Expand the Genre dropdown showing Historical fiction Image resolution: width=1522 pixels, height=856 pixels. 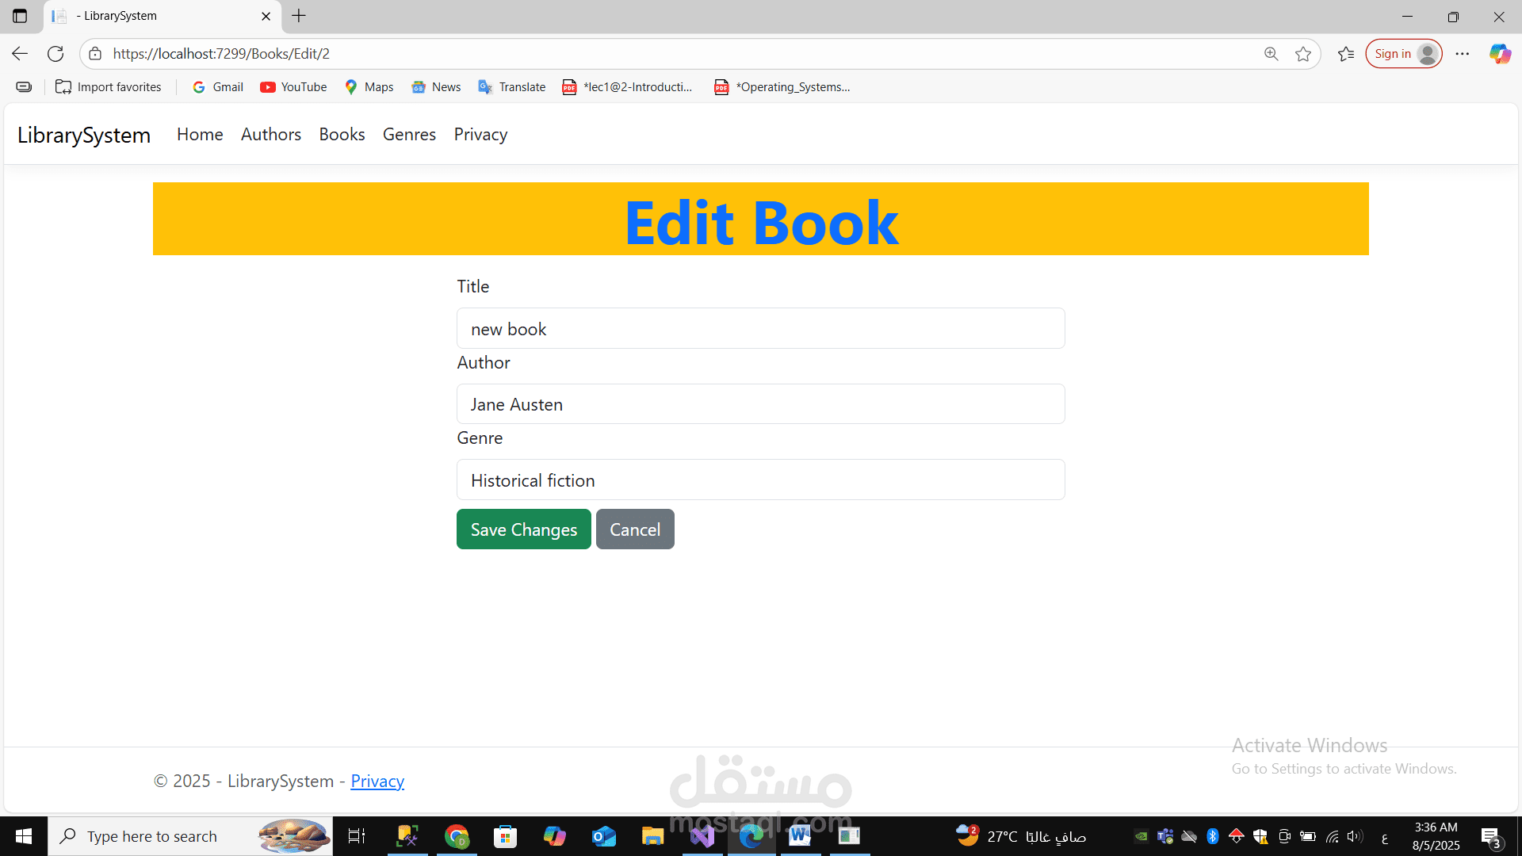(x=760, y=480)
